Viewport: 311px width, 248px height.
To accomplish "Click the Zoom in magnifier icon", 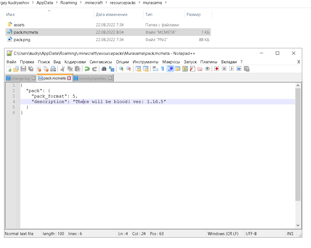I will [121, 69].
